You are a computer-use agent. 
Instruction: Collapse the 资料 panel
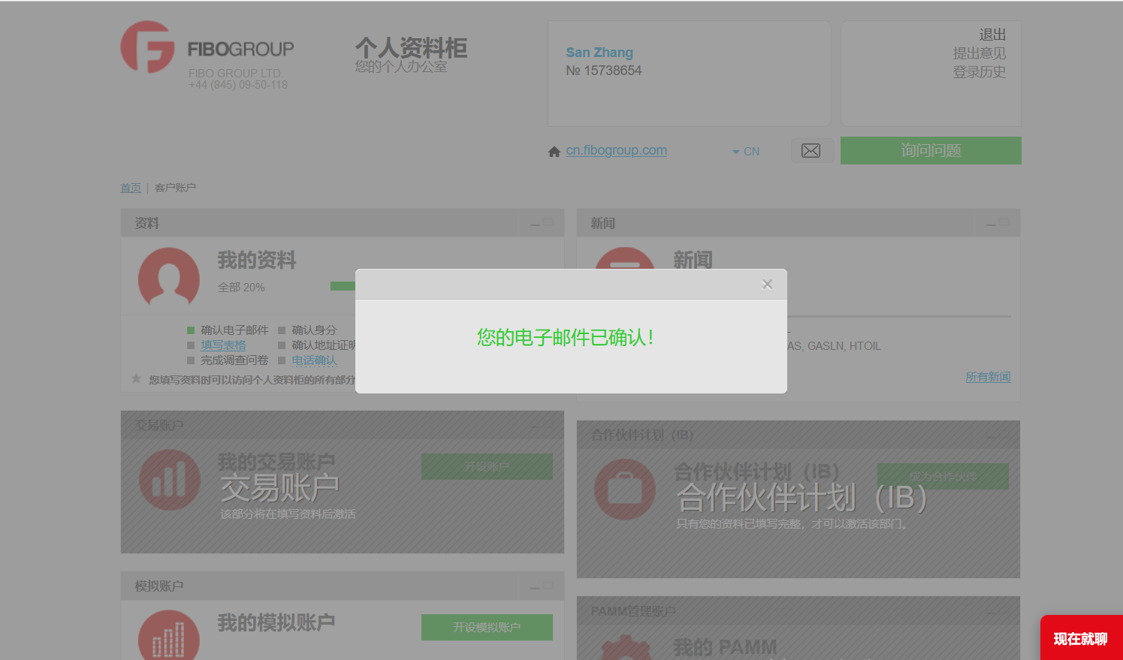(x=535, y=224)
